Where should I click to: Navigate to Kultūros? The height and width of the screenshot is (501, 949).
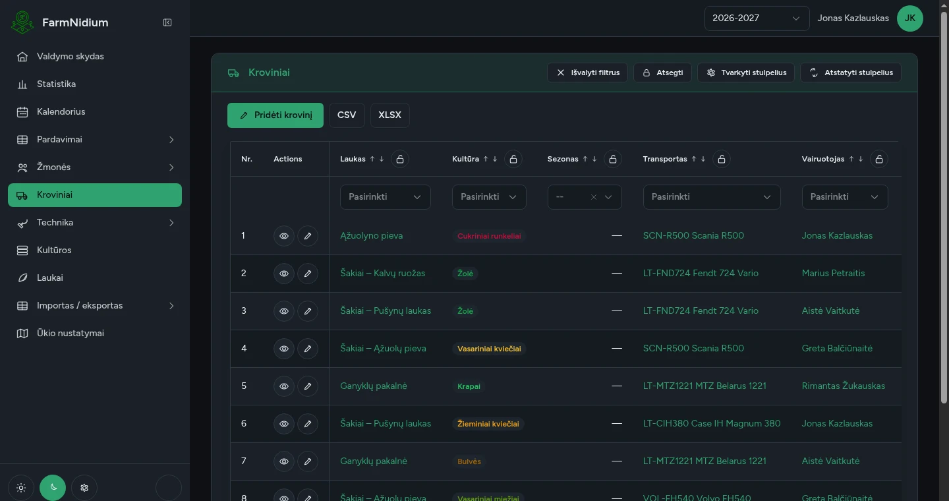point(95,250)
